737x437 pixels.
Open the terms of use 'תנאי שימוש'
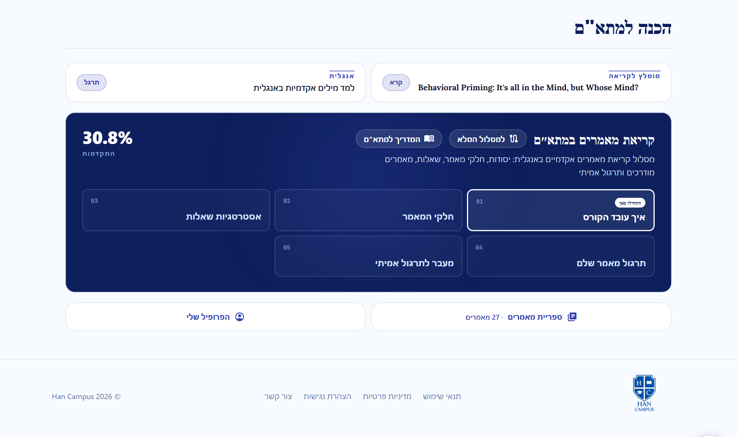tap(442, 396)
